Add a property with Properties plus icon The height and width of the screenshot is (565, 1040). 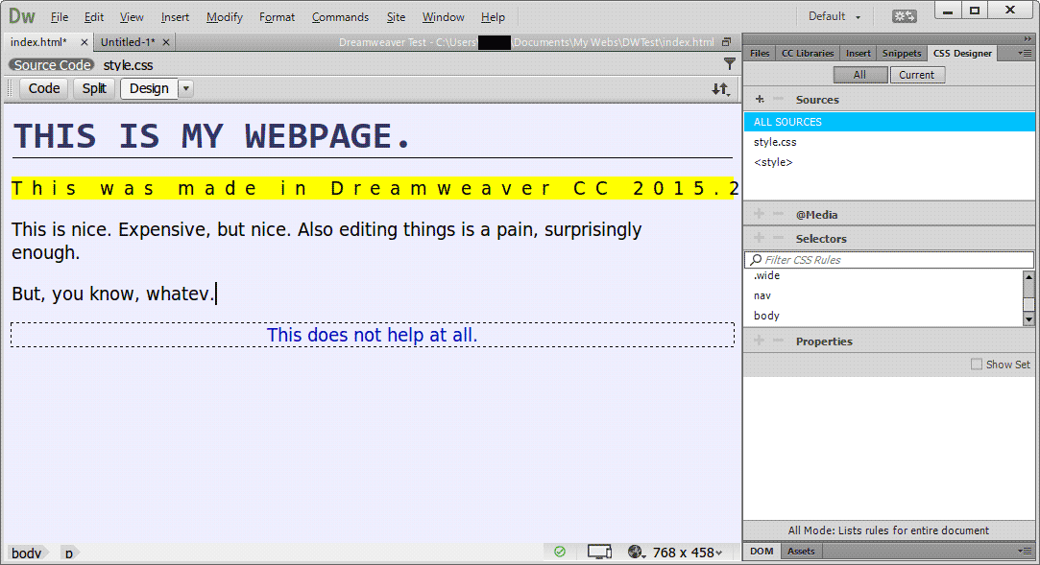(760, 341)
